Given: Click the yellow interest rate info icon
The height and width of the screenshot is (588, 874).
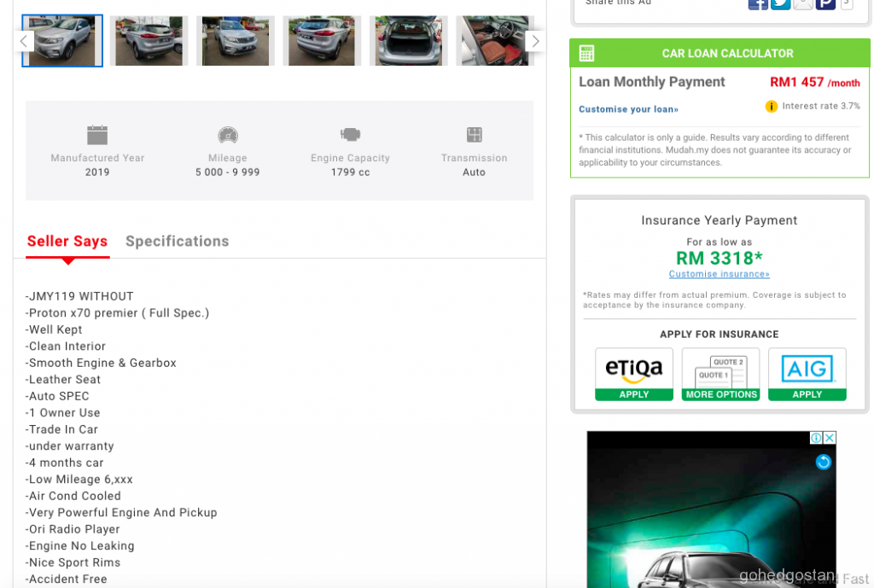Looking at the screenshot, I should pos(772,107).
